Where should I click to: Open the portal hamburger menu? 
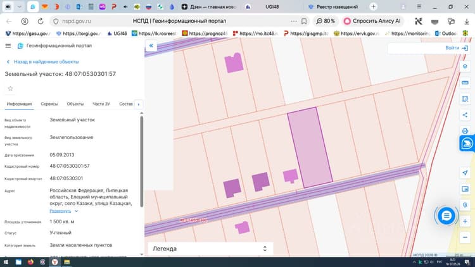point(8,46)
